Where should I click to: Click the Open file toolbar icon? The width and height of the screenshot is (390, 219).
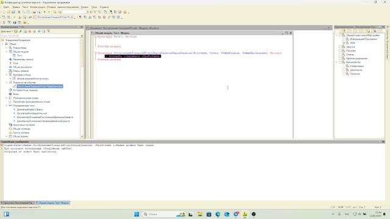pyautogui.click(x=9, y=12)
